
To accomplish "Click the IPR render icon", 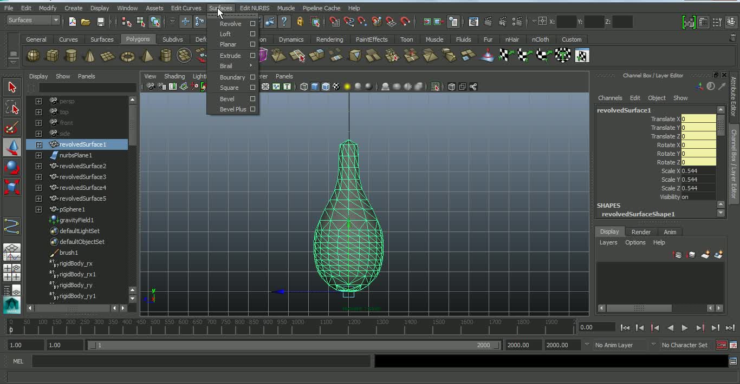I will 503,22.
